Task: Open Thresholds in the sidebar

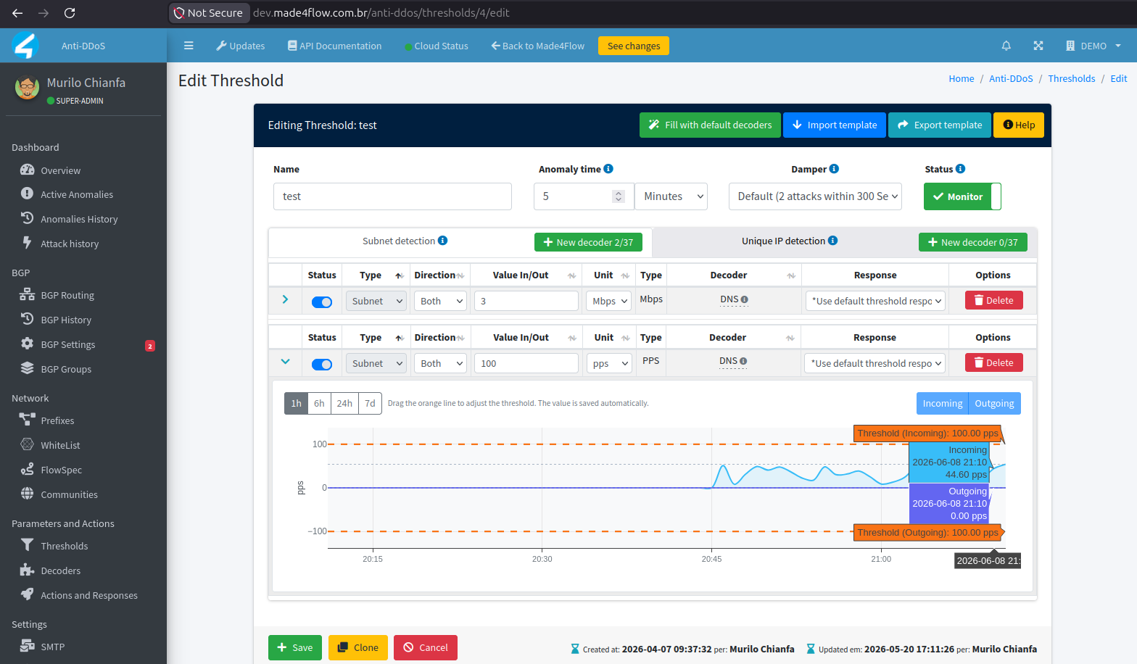Action: pyautogui.click(x=65, y=546)
